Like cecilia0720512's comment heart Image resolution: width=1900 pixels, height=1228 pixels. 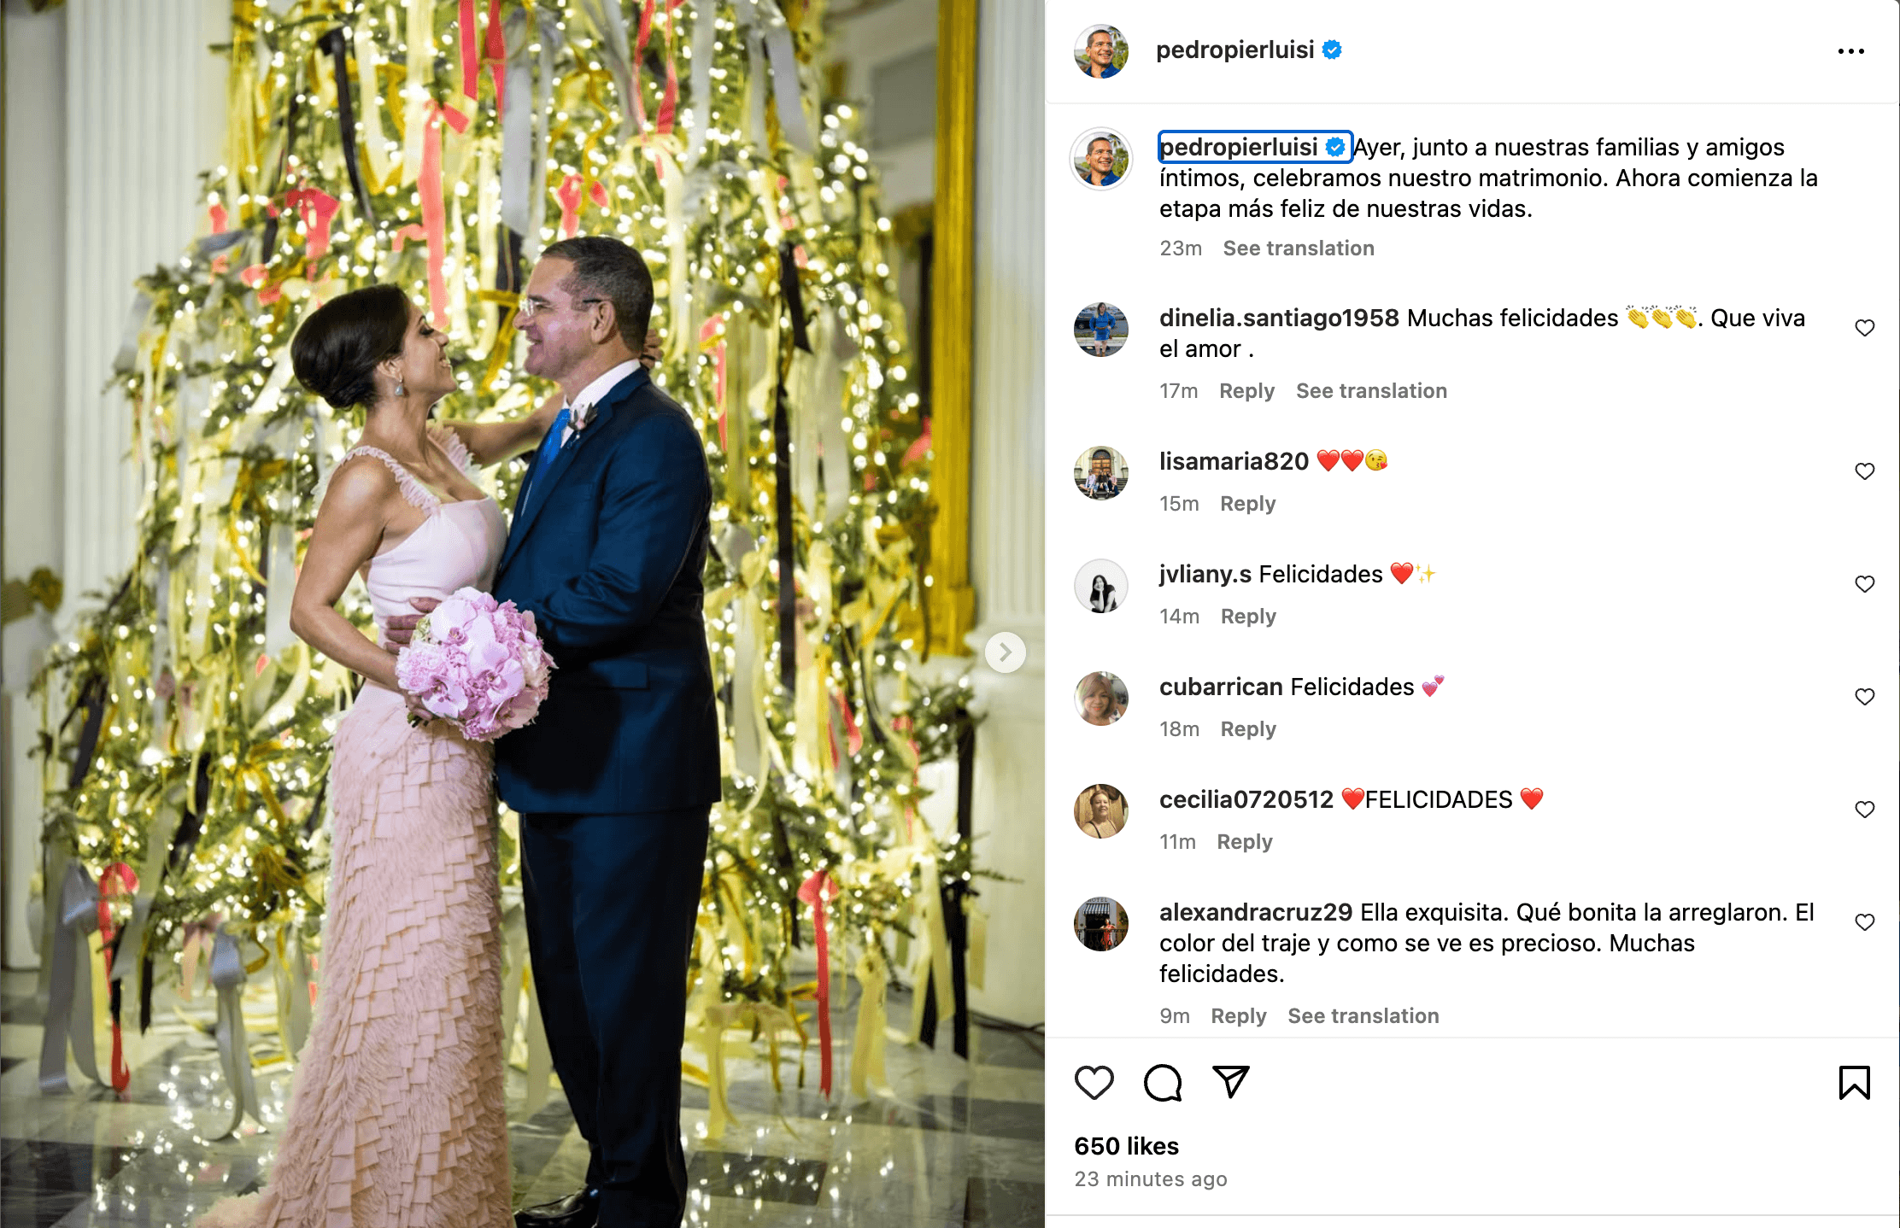coord(1864,810)
